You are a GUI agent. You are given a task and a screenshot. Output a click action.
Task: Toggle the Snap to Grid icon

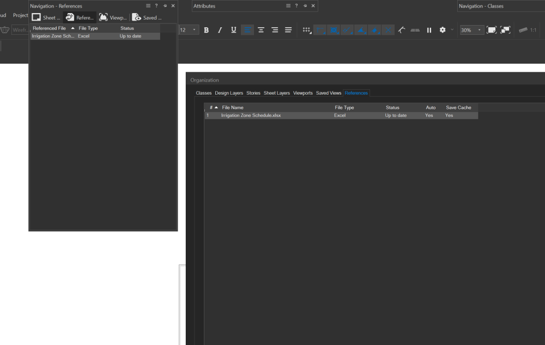[x=307, y=30]
